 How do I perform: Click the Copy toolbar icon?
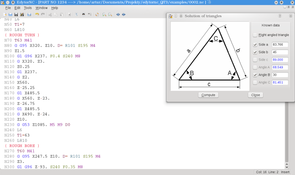point(56,14)
